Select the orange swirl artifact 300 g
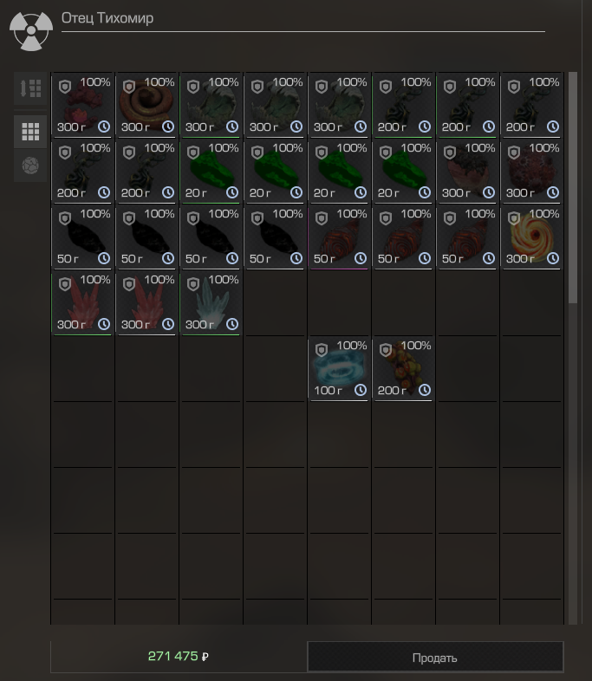The width and height of the screenshot is (592, 681). (x=531, y=237)
